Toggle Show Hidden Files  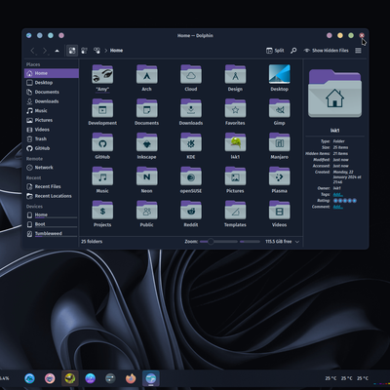pos(326,51)
